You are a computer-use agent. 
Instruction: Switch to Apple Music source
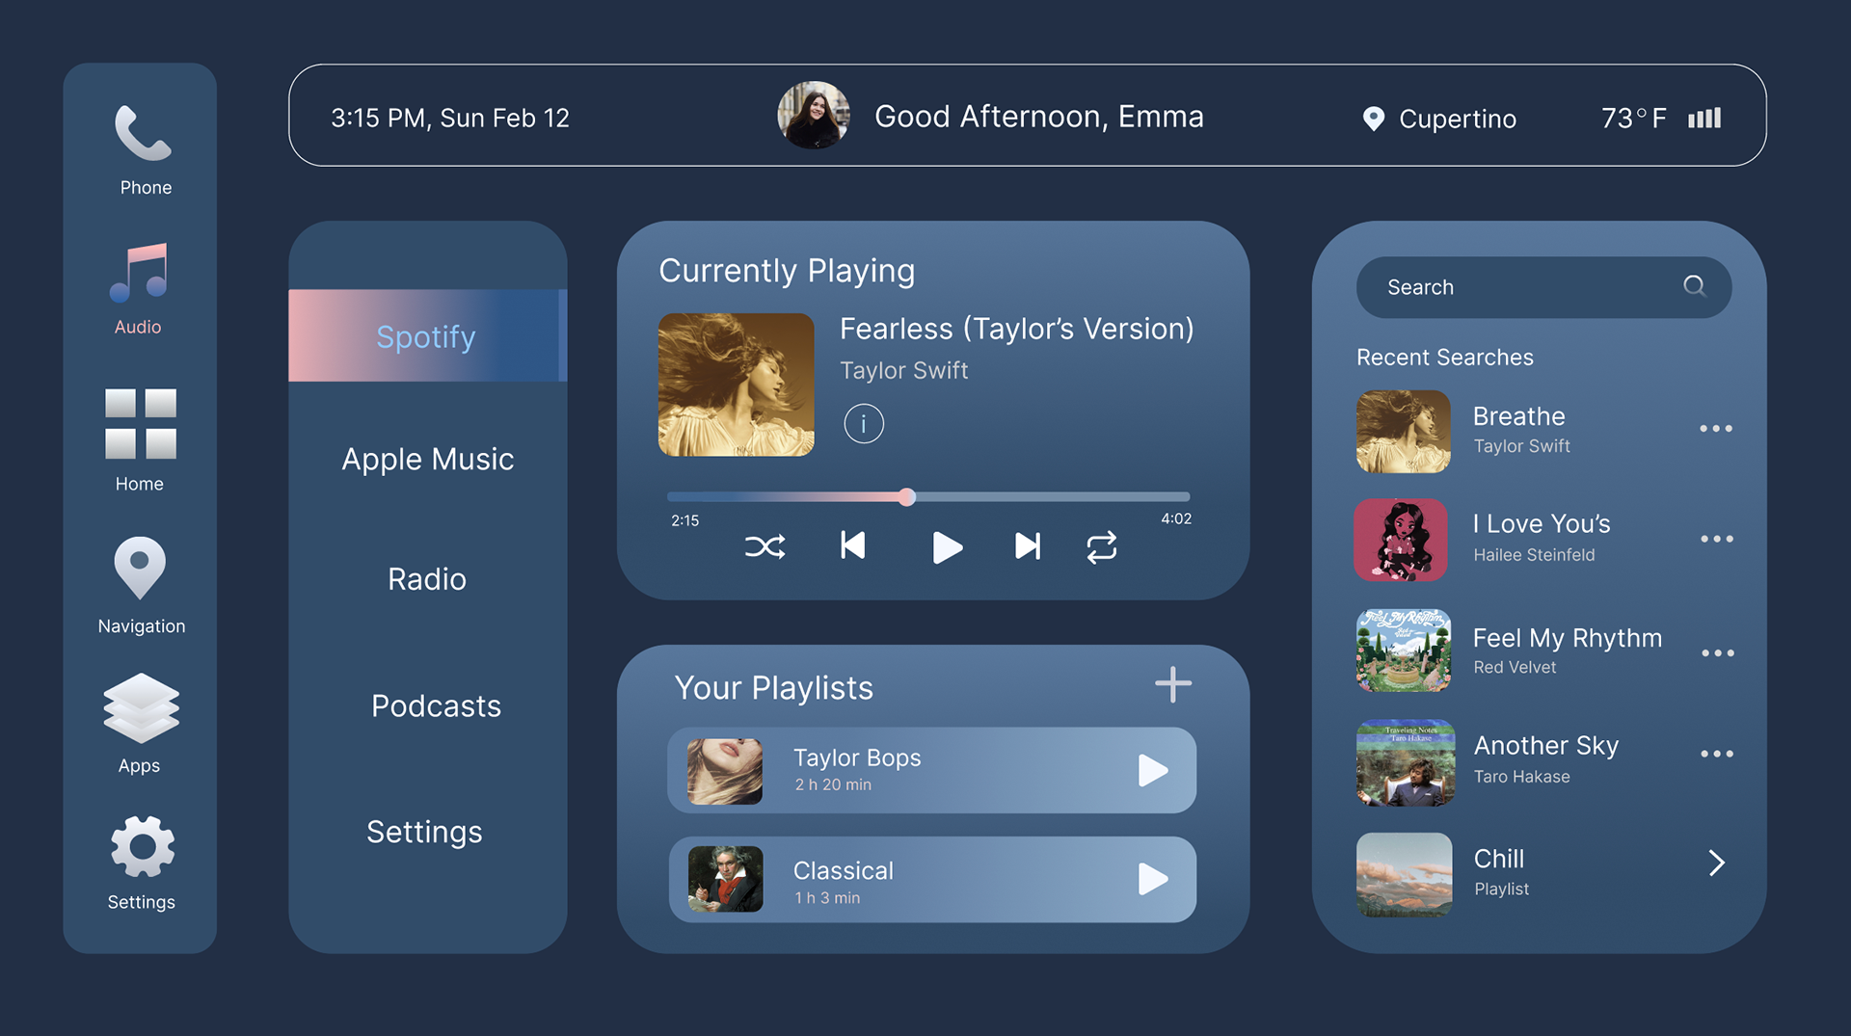[x=427, y=459]
